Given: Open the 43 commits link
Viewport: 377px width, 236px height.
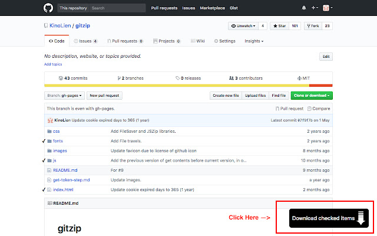Looking at the screenshot, I should coord(73,78).
